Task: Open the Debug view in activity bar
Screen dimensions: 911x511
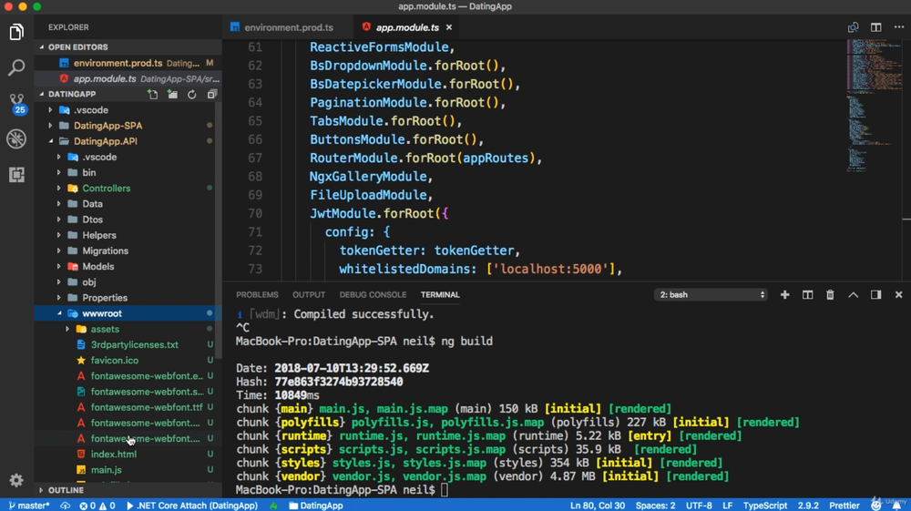Action: coord(16,138)
